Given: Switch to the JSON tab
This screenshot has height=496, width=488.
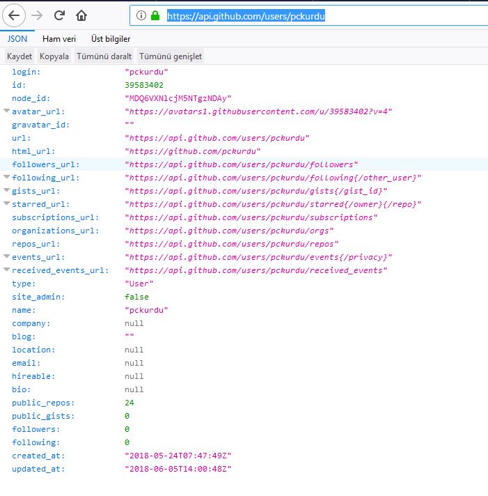Looking at the screenshot, I should click(17, 39).
